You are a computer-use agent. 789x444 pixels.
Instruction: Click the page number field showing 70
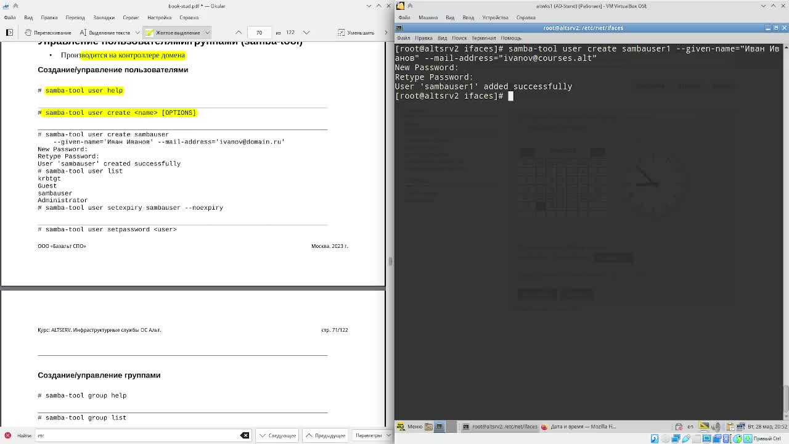[x=259, y=32]
